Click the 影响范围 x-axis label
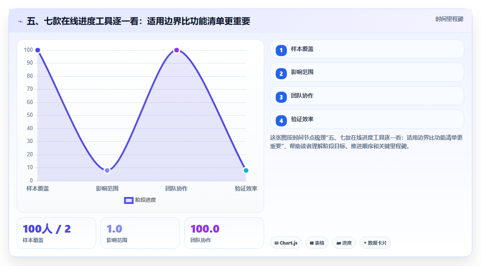 (107, 189)
